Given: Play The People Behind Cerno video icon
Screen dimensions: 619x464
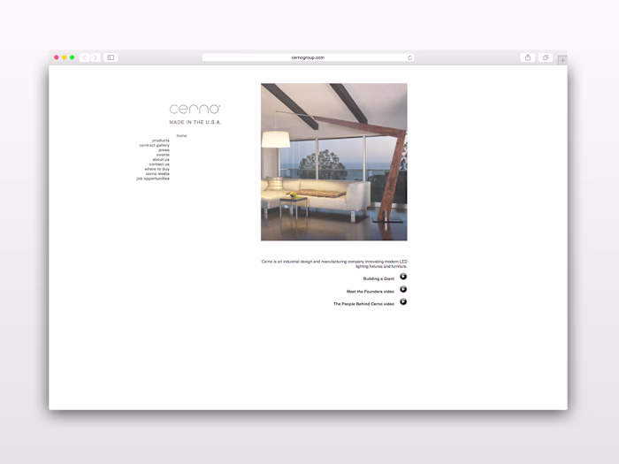Looking at the screenshot, I should point(403,302).
